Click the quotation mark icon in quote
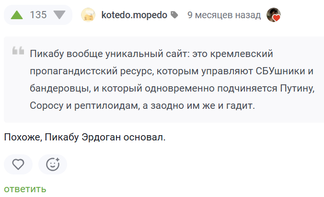This screenshot has width=324, height=197. pos(18,51)
